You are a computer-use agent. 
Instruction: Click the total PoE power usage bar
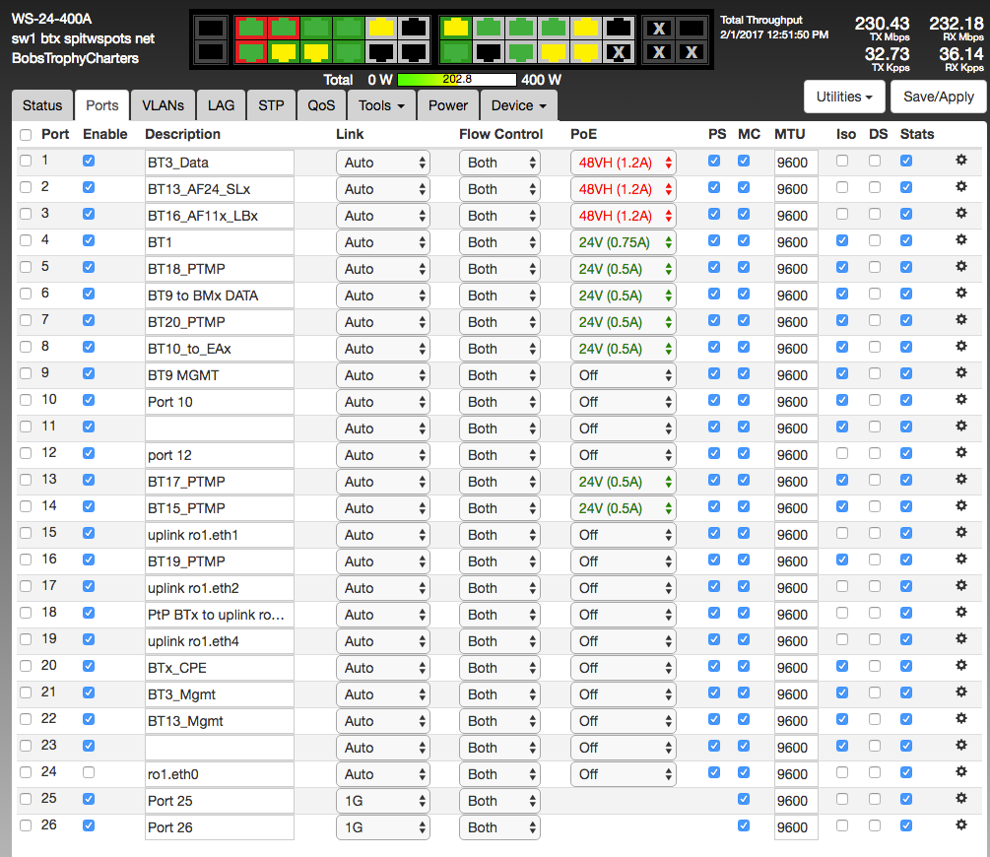457,80
